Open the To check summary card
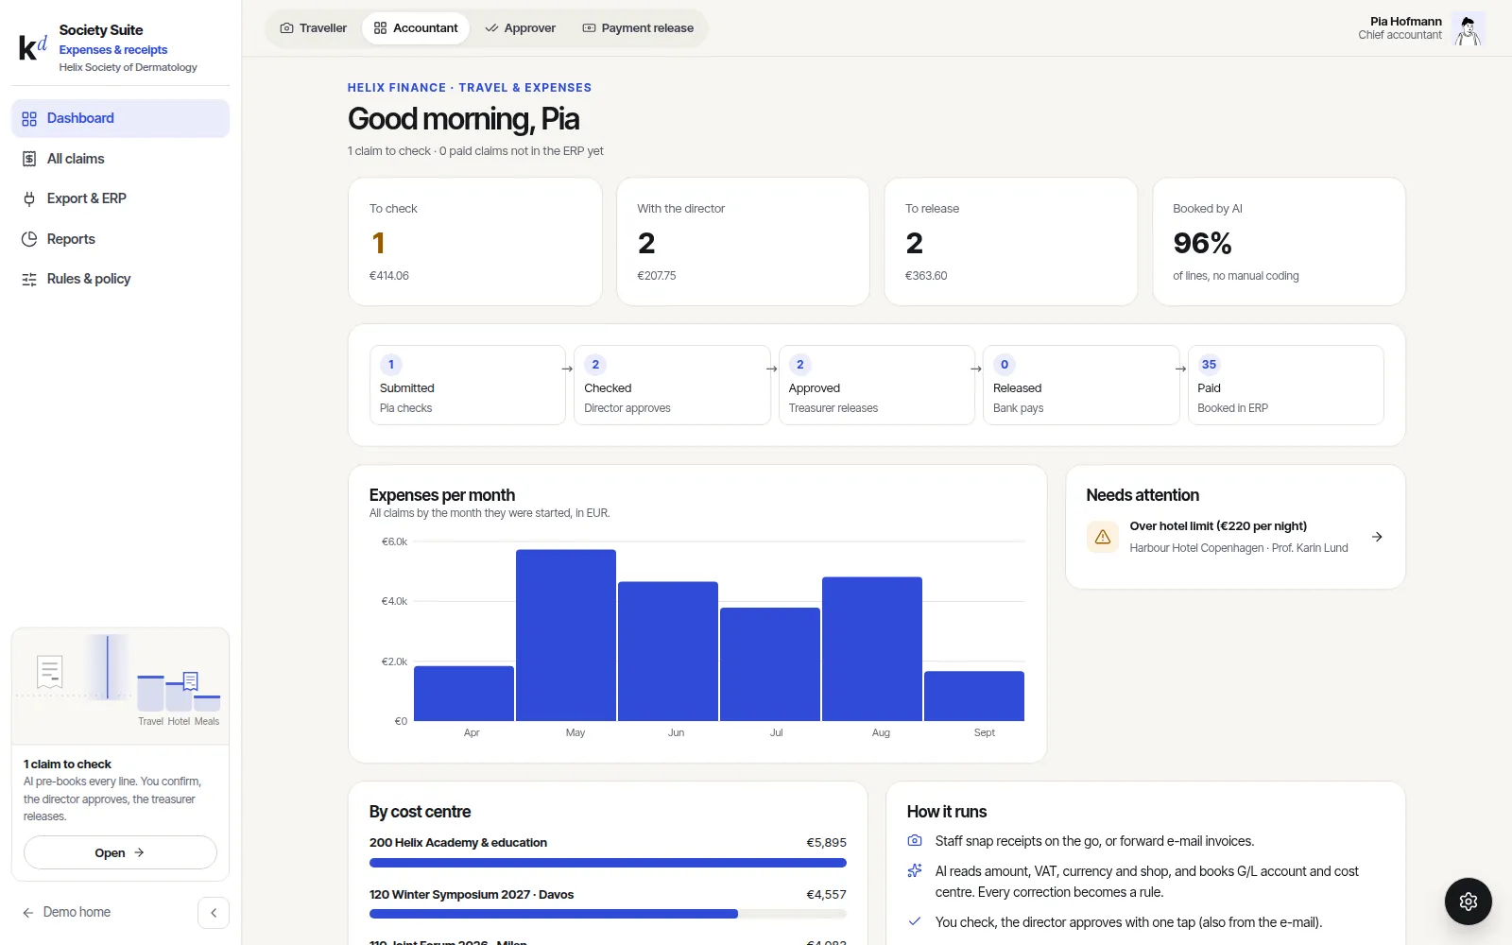 [475, 242]
